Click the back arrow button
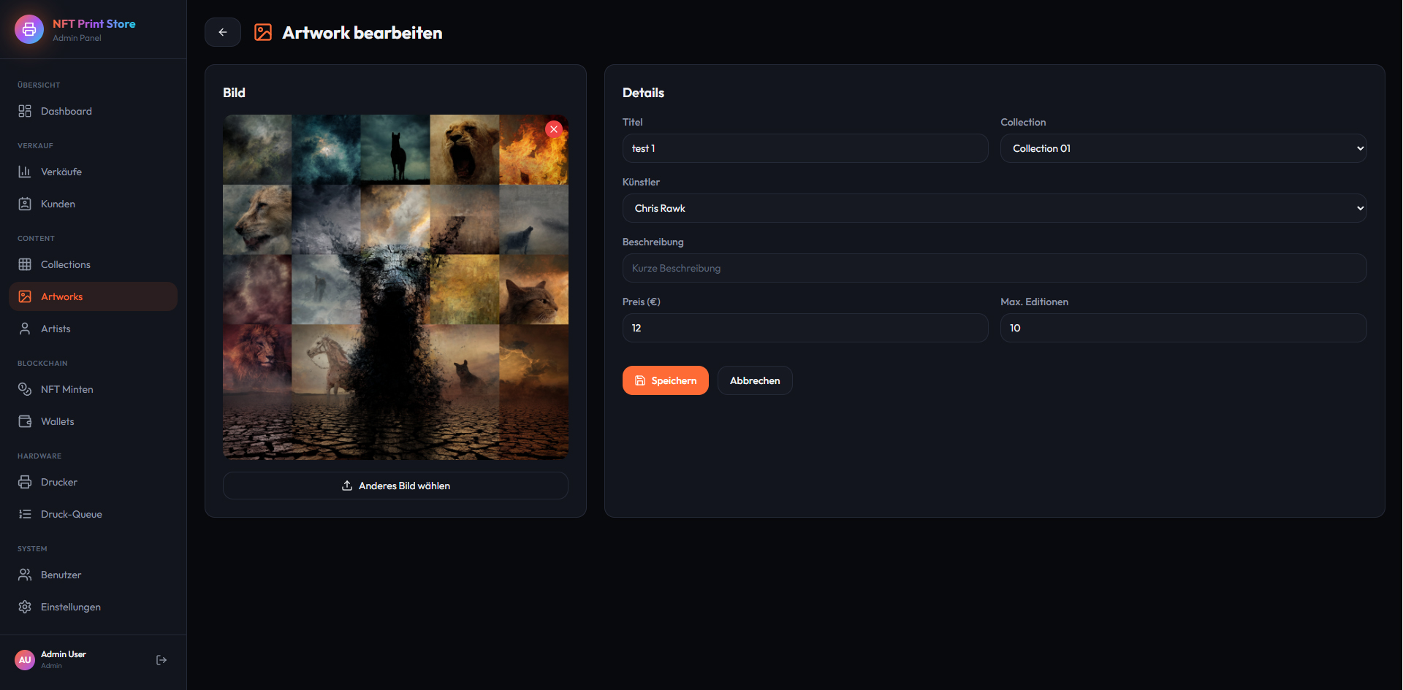 click(x=223, y=32)
